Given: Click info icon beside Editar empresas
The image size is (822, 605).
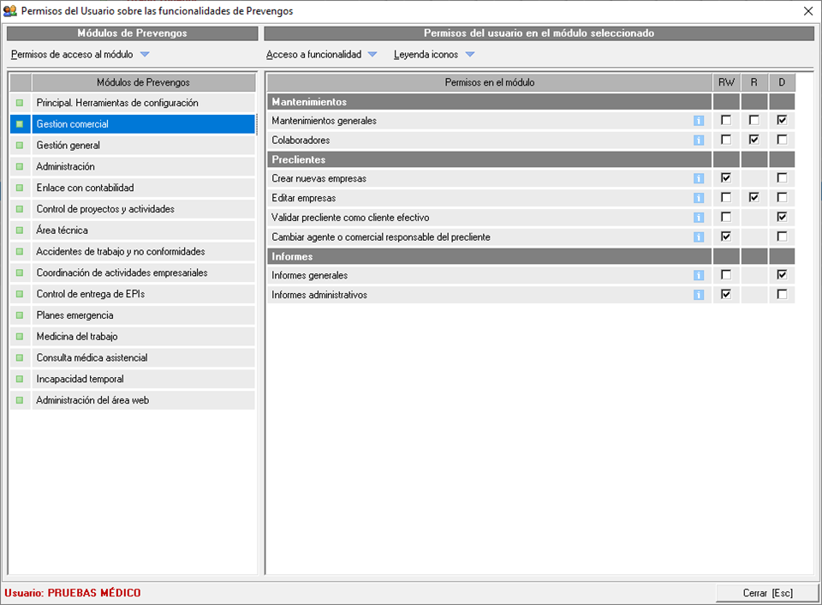Looking at the screenshot, I should tap(699, 198).
